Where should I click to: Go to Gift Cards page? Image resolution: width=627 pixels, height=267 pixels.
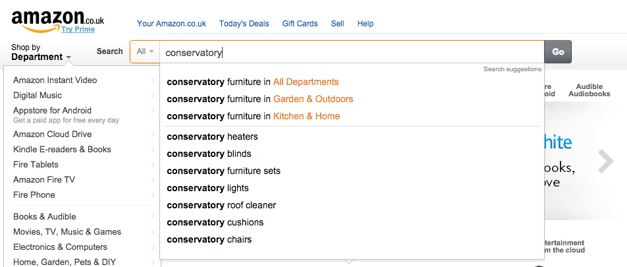click(300, 24)
